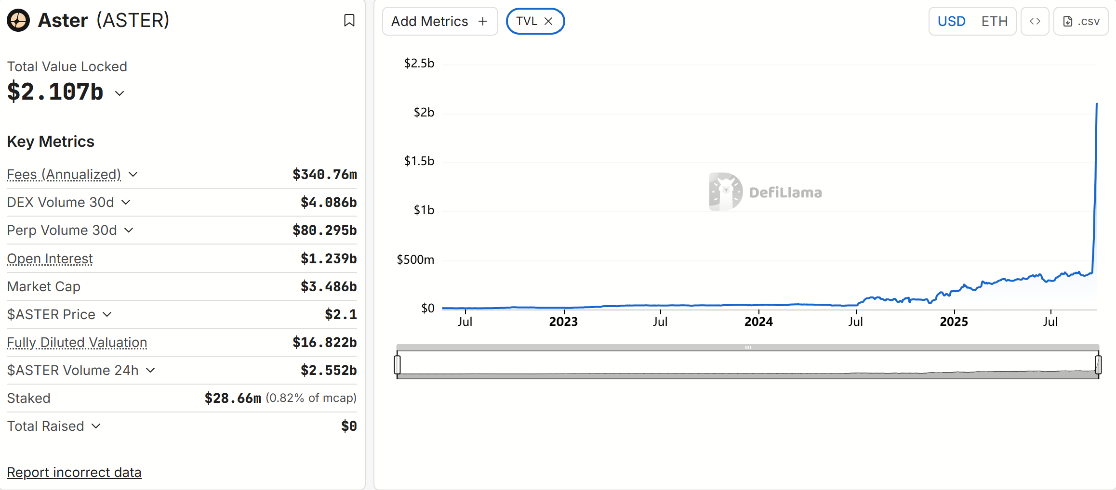Click the DefiLlama watermark logo
This screenshot has width=1116, height=490.
(726, 192)
